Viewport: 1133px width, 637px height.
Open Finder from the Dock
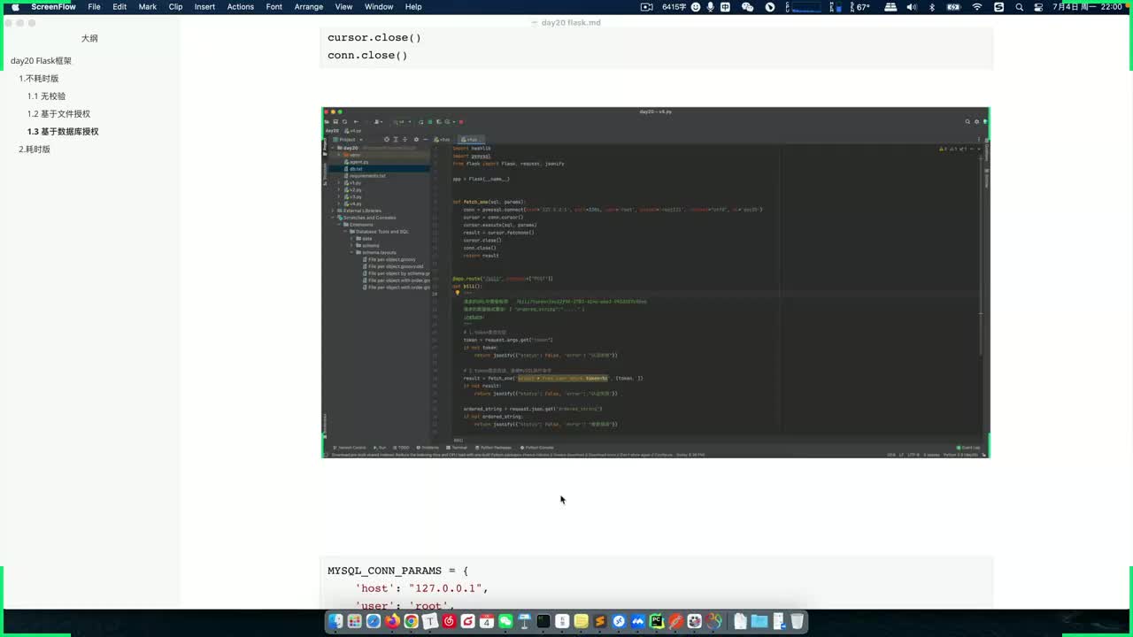tap(335, 621)
